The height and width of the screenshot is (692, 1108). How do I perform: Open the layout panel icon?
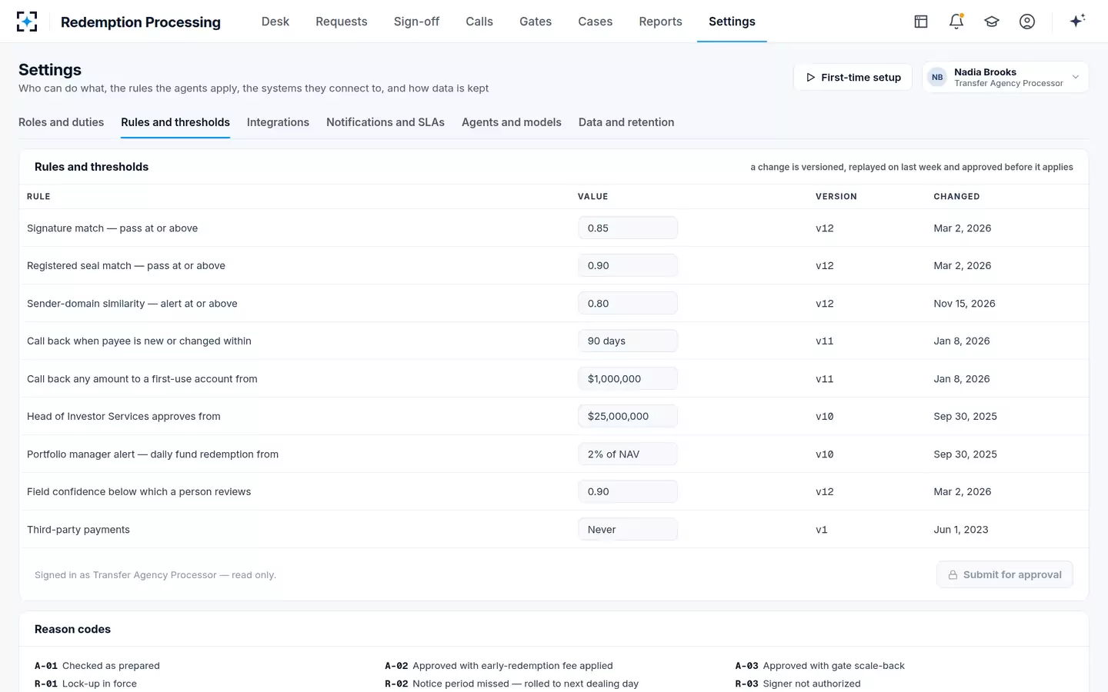click(921, 22)
